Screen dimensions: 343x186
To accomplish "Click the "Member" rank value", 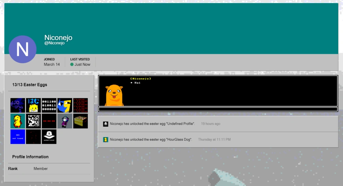I will pos(41,169).
